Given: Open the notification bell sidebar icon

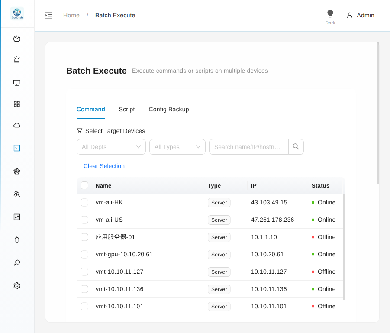Looking at the screenshot, I should tap(17, 240).
